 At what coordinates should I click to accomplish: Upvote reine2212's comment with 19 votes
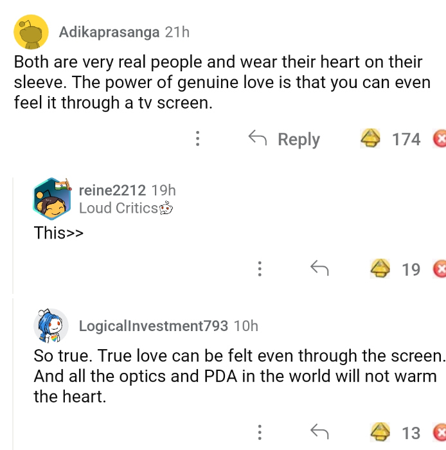click(x=381, y=268)
